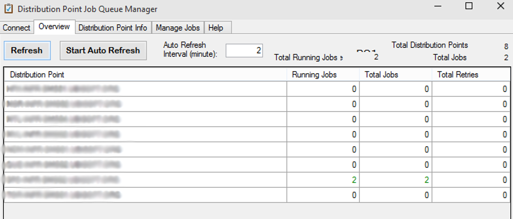Sort by the Distribution Point column header
This screenshot has height=219, width=513.
coord(37,75)
